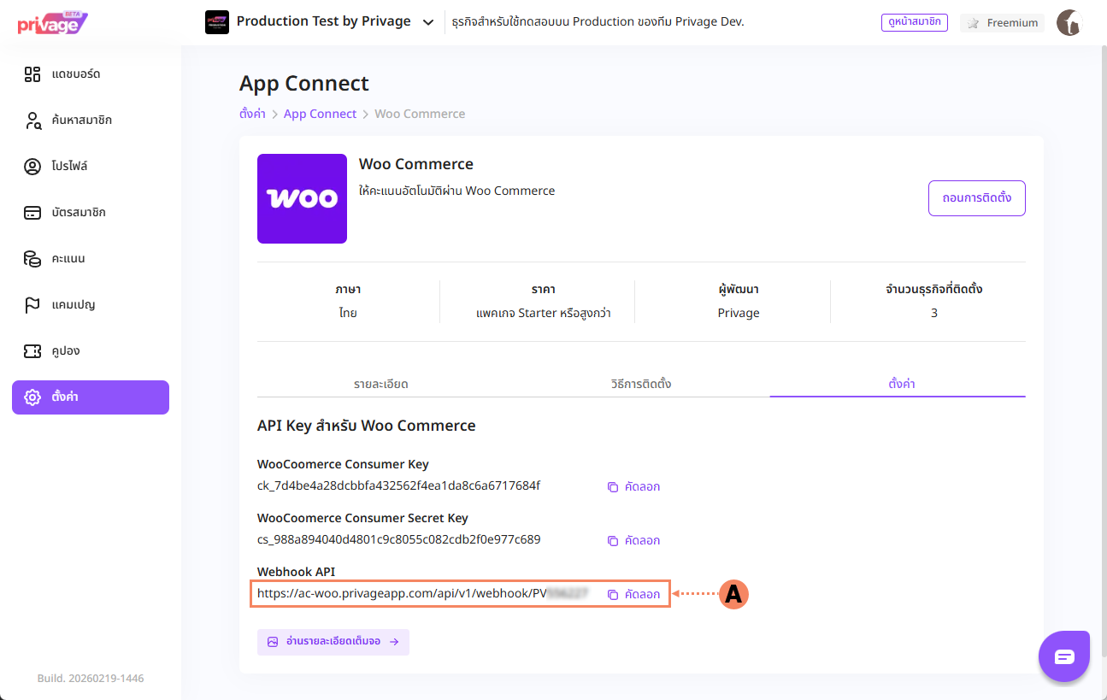Open the อ่านรายละเอียดเต็มจอ full-screen details link
Viewport: 1107px width, 700px height.
pyautogui.click(x=333, y=642)
